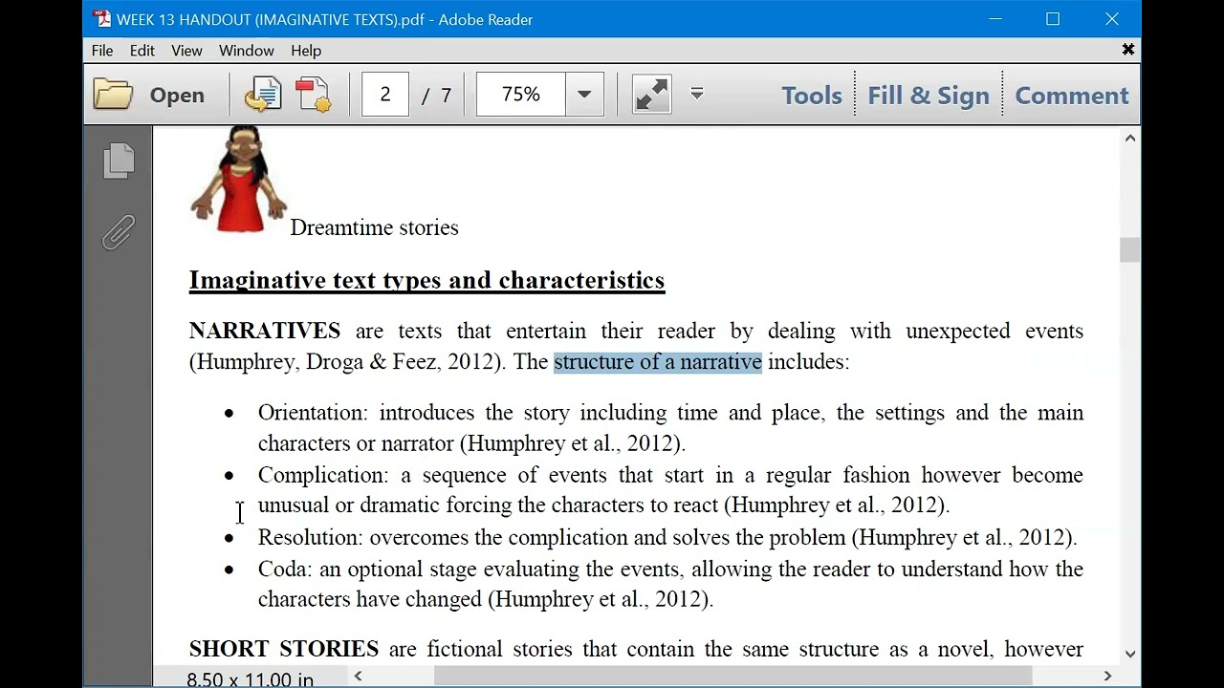The image size is (1224, 688).
Task: Click the 'Orientation:' bullet text
Action: [313, 413]
